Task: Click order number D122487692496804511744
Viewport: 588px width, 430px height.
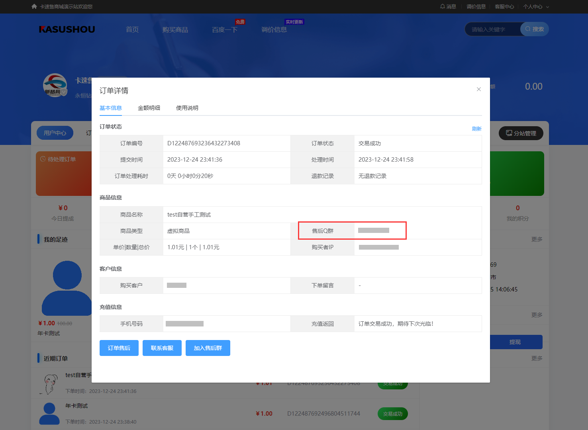Action: pos(323,414)
